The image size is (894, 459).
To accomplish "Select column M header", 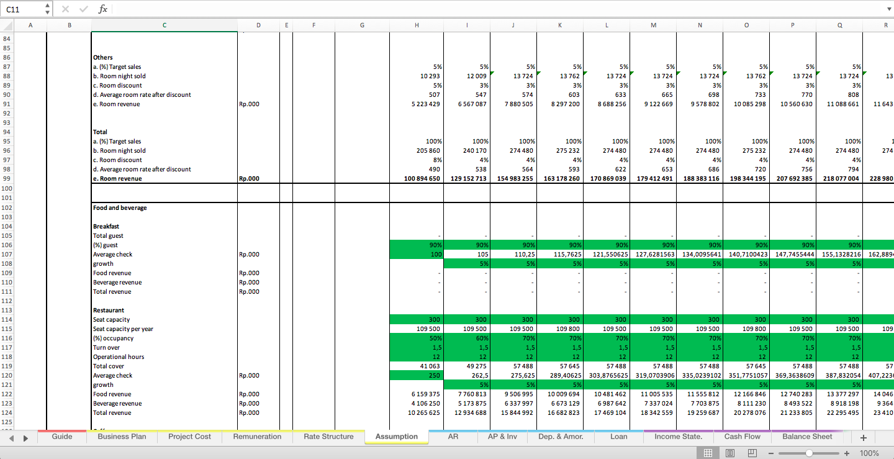I will [653, 25].
